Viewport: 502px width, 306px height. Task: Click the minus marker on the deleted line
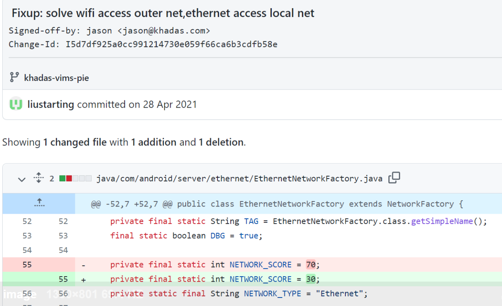[x=84, y=265]
